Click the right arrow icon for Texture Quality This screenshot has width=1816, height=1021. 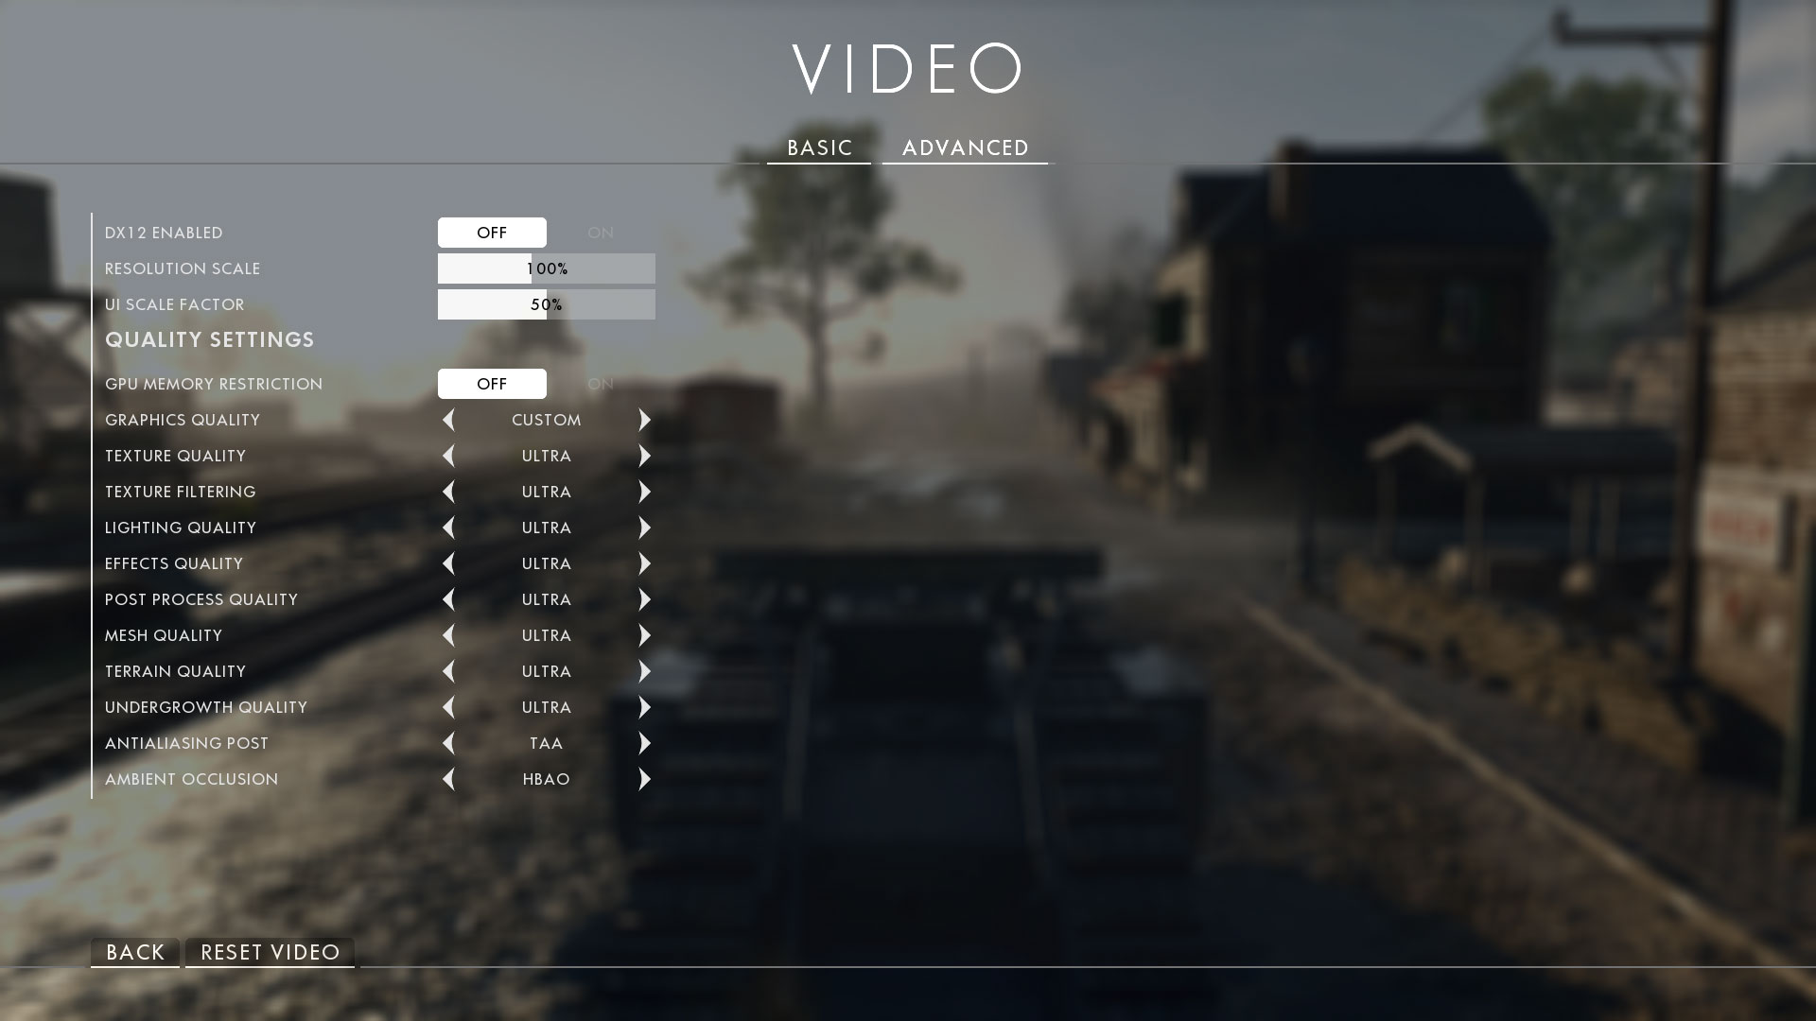coord(645,455)
